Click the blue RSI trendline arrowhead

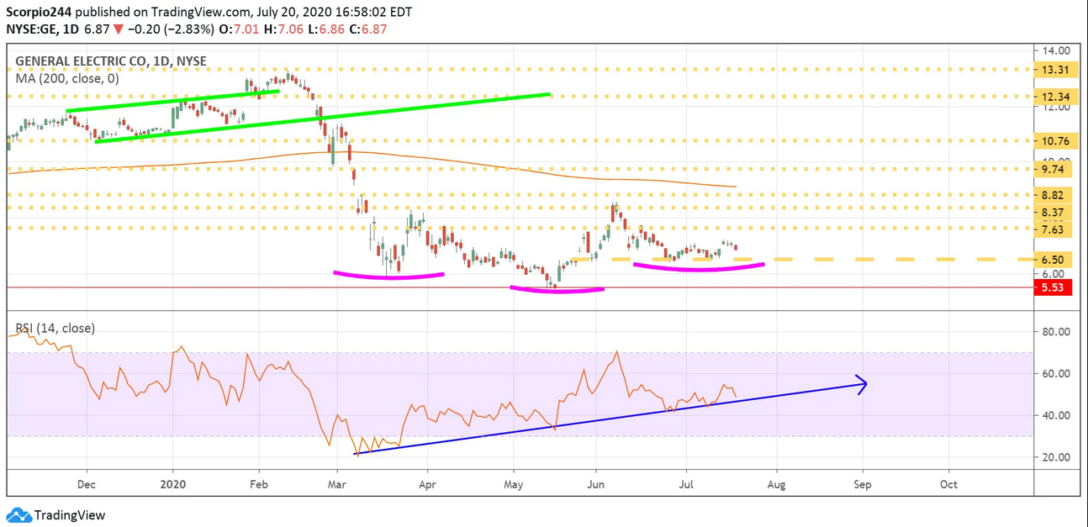pyautogui.click(x=861, y=383)
